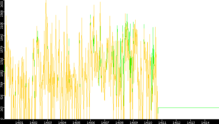Click the 1052 vertical axis value
219x124 pixels.
(x=2, y=73)
